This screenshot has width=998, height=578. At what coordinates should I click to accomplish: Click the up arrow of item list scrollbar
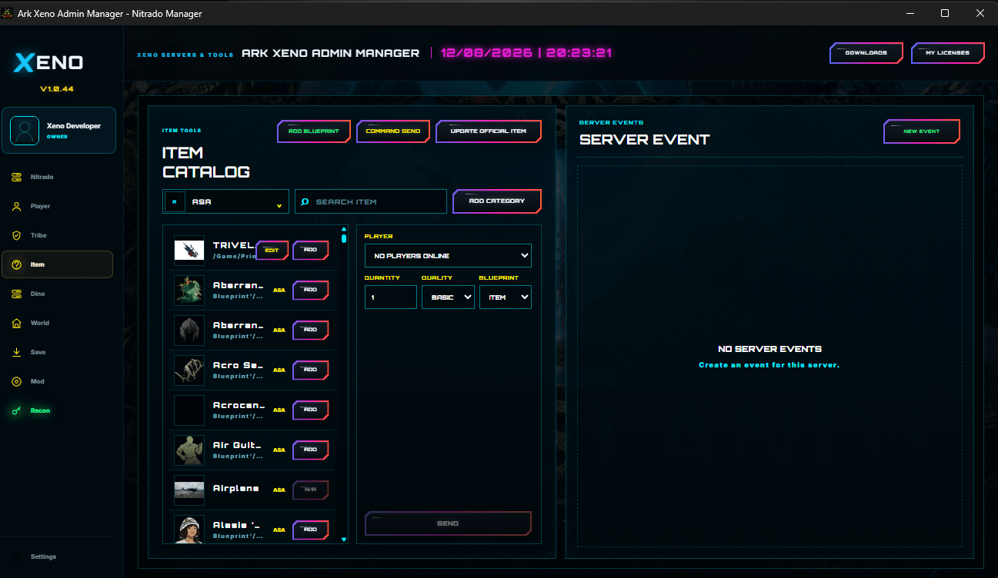[344, 229]
